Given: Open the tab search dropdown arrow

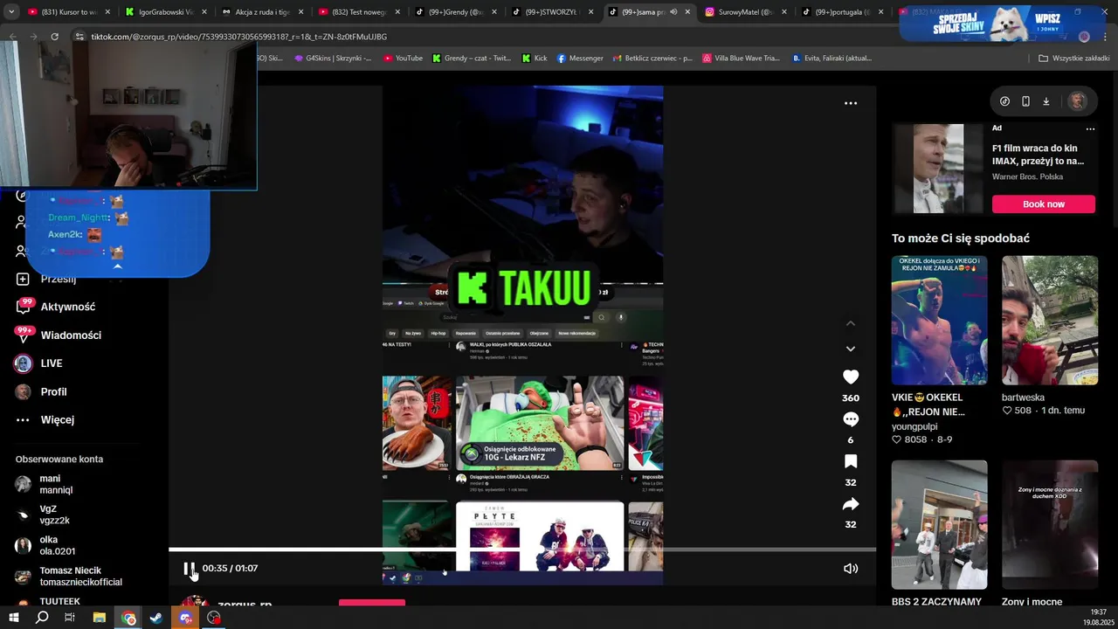Looking at the screenshot, I should coord(11,12).
